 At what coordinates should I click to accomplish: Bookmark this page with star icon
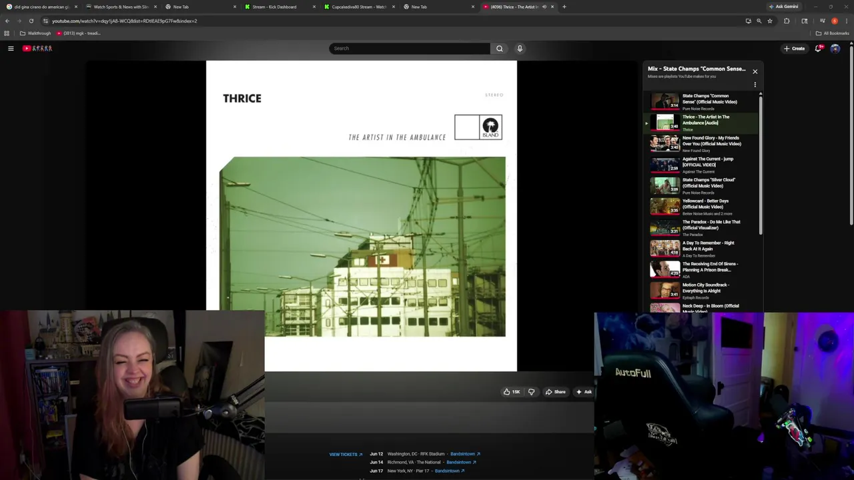pos(770,21)
